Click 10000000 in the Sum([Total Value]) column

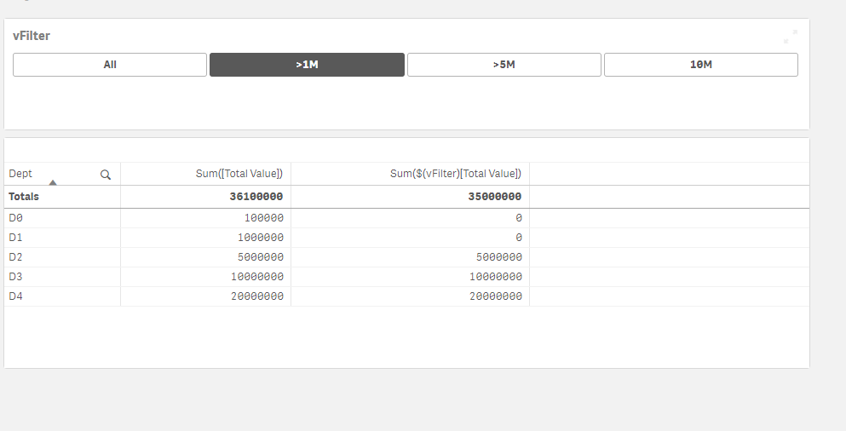point(257,277)
